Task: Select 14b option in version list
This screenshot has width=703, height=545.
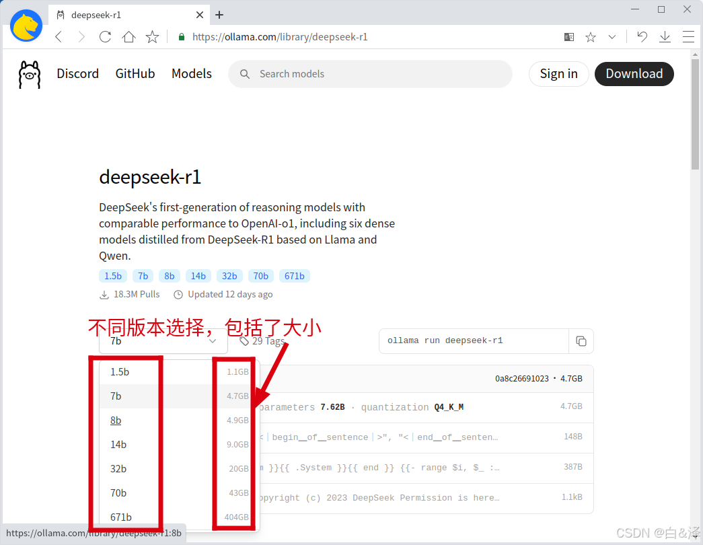Action: [180, 445]
